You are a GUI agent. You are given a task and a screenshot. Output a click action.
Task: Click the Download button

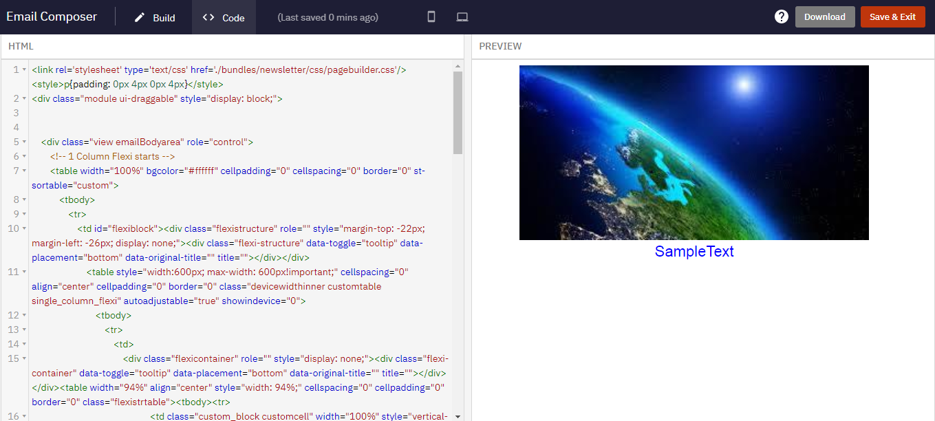click(x=825, y=17)
